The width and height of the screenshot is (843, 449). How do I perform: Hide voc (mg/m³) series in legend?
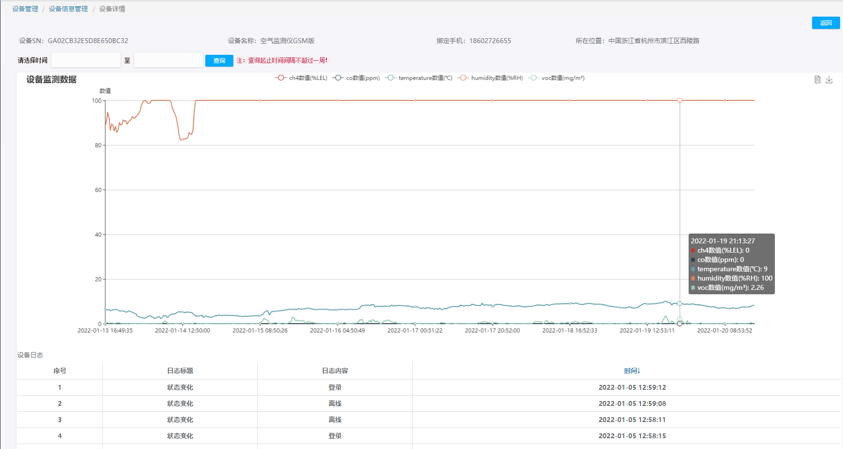coord(557,78)
